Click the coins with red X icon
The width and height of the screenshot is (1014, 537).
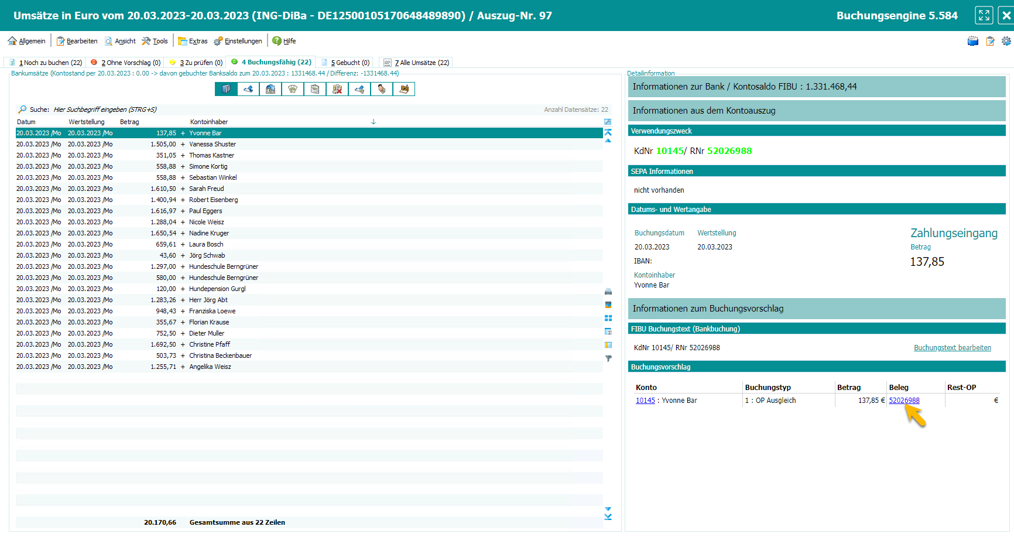point(337,89)
